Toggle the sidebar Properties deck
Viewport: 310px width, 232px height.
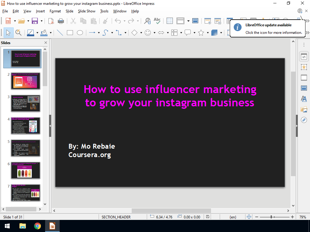[x=304, y=56]
